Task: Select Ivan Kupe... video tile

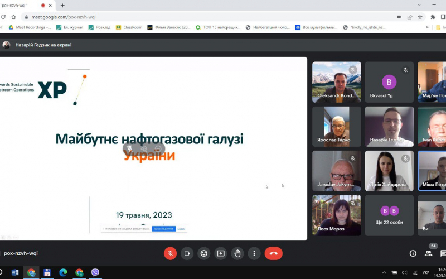Action: click(x=432, y=127)
